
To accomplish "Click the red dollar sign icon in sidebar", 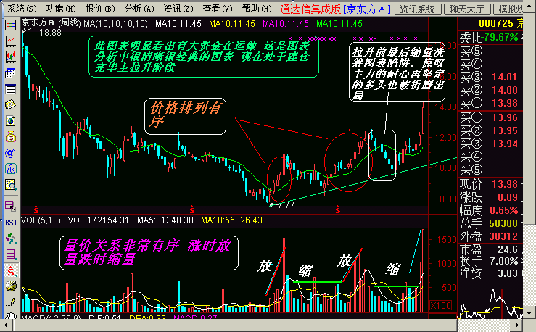I will (10, 270).
